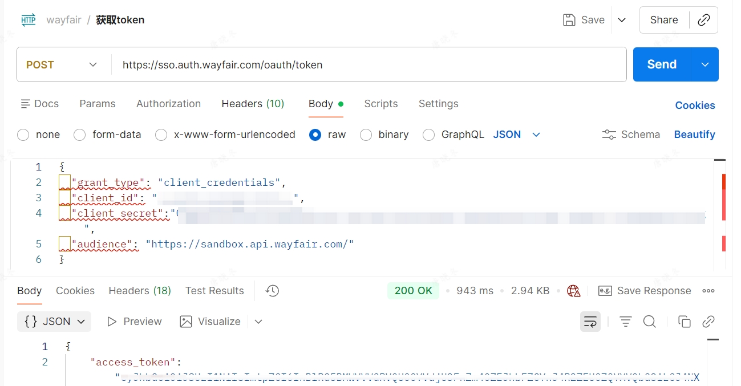The height and width of the screenshot is (386, 741).
Task: Open the response filter icon
Action: (625, 322)
